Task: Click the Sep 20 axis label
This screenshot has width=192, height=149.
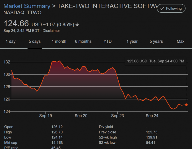Action: (x=81, y=116)
